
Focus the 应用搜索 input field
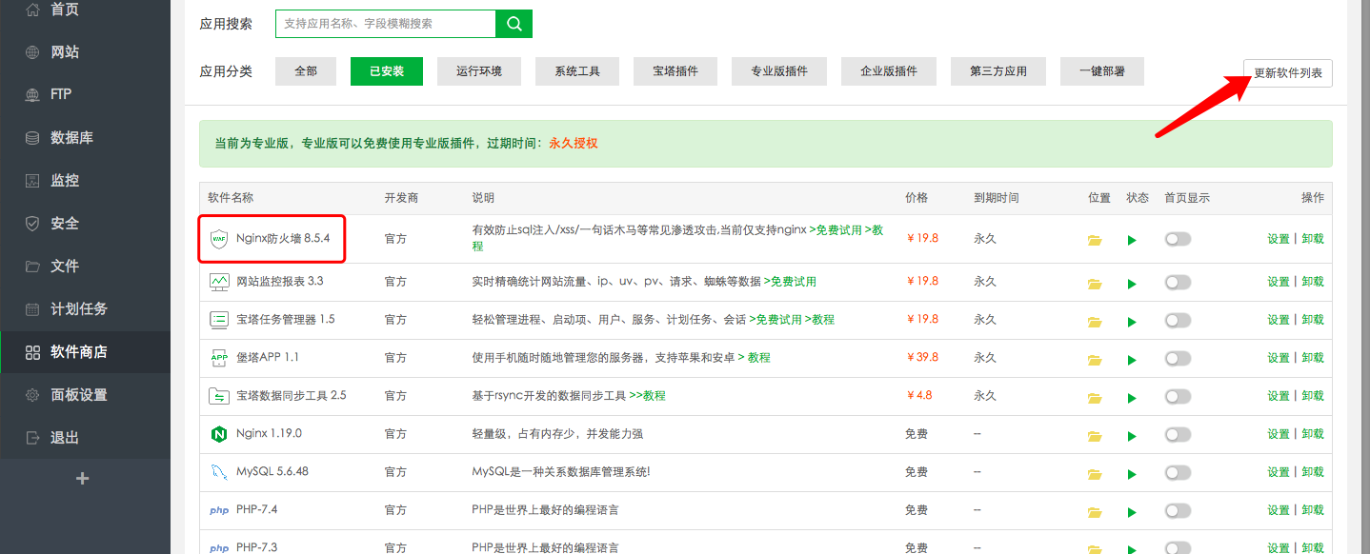click(386, 24)
